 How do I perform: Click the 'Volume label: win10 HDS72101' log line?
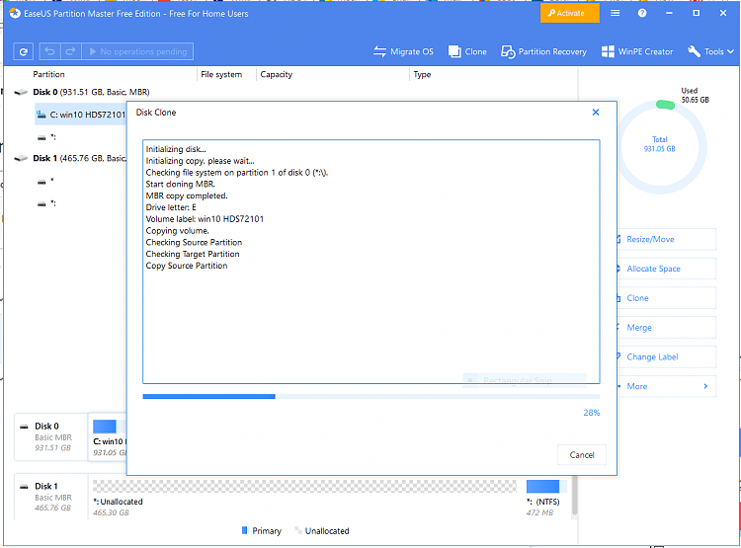(x=205, y=219)
